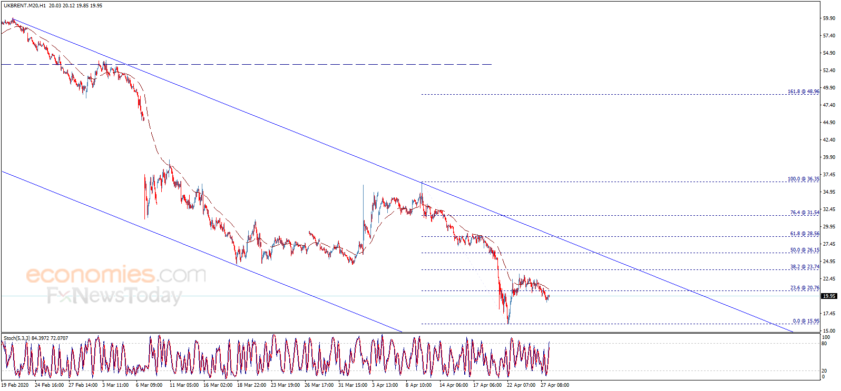Select the 14 Apr 06:00 time label
This screenshot has width=841, height=391.
454,385
